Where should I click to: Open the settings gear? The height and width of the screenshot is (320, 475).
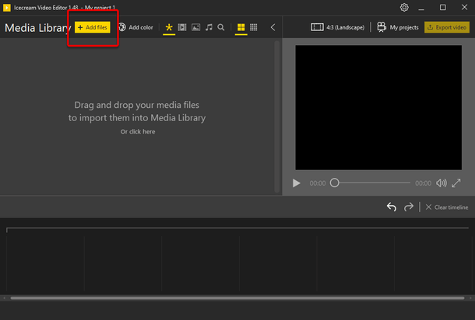click(x=404, y=7)
